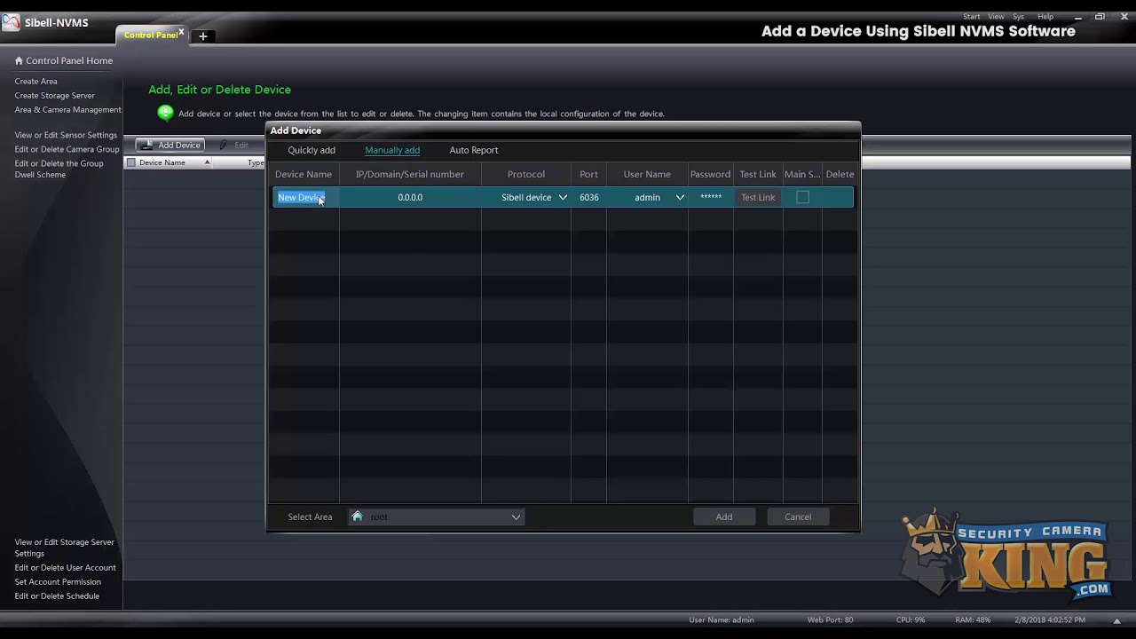Image resolution: width=1136 pixels, height=639 pixels.
Task: Click the Password column header
Action: [710, 174]
